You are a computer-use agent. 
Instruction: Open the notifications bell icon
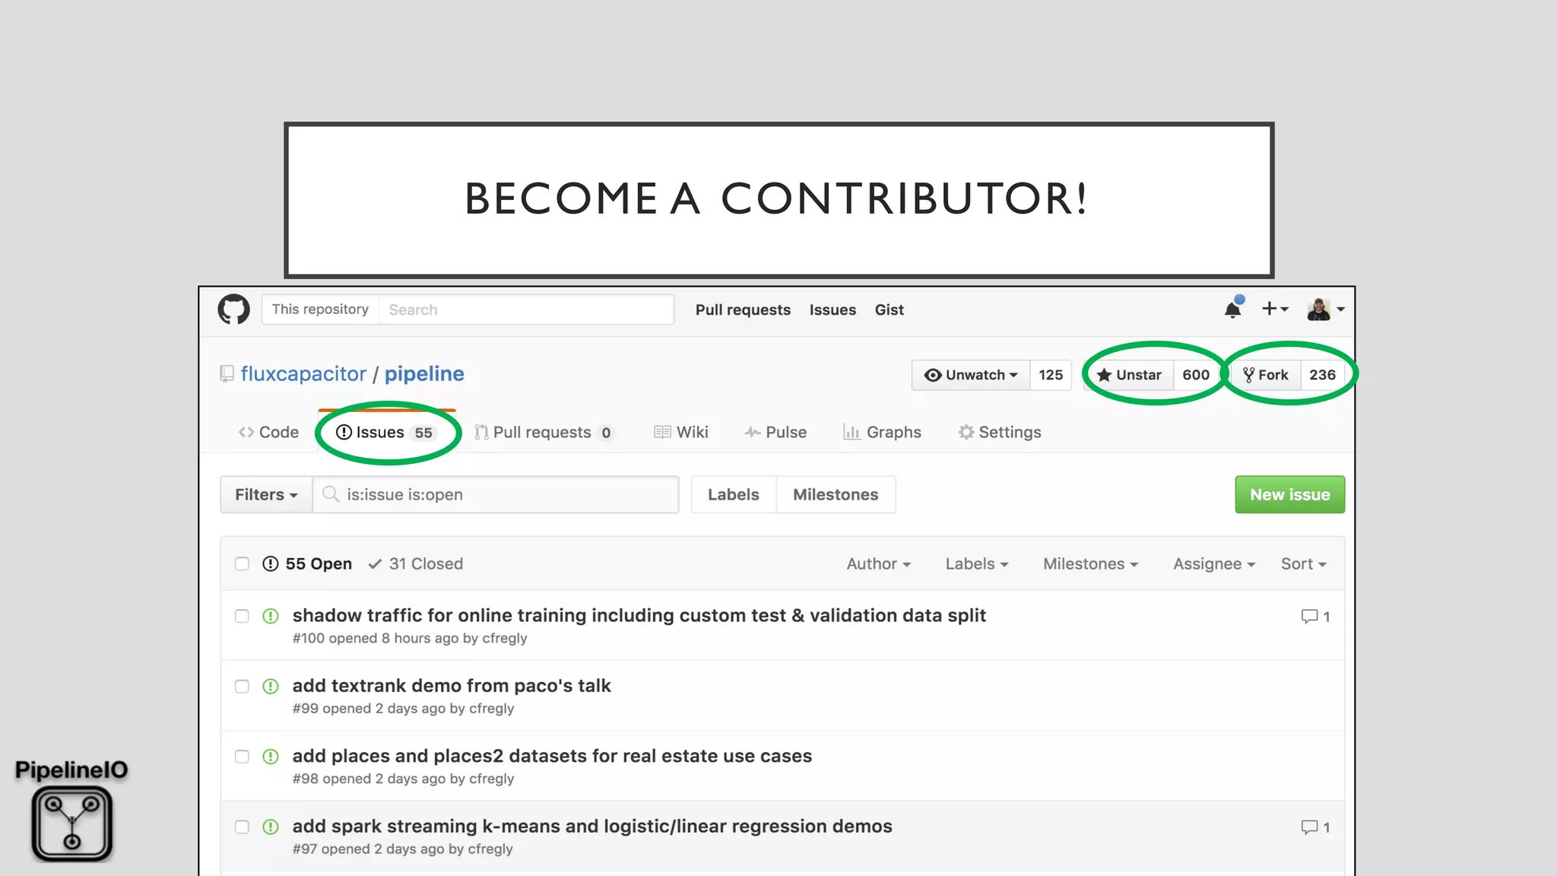(1233, 308)
